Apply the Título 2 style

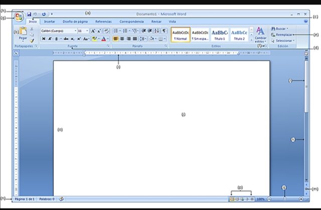pyautogui.click(x=239, y=35)
